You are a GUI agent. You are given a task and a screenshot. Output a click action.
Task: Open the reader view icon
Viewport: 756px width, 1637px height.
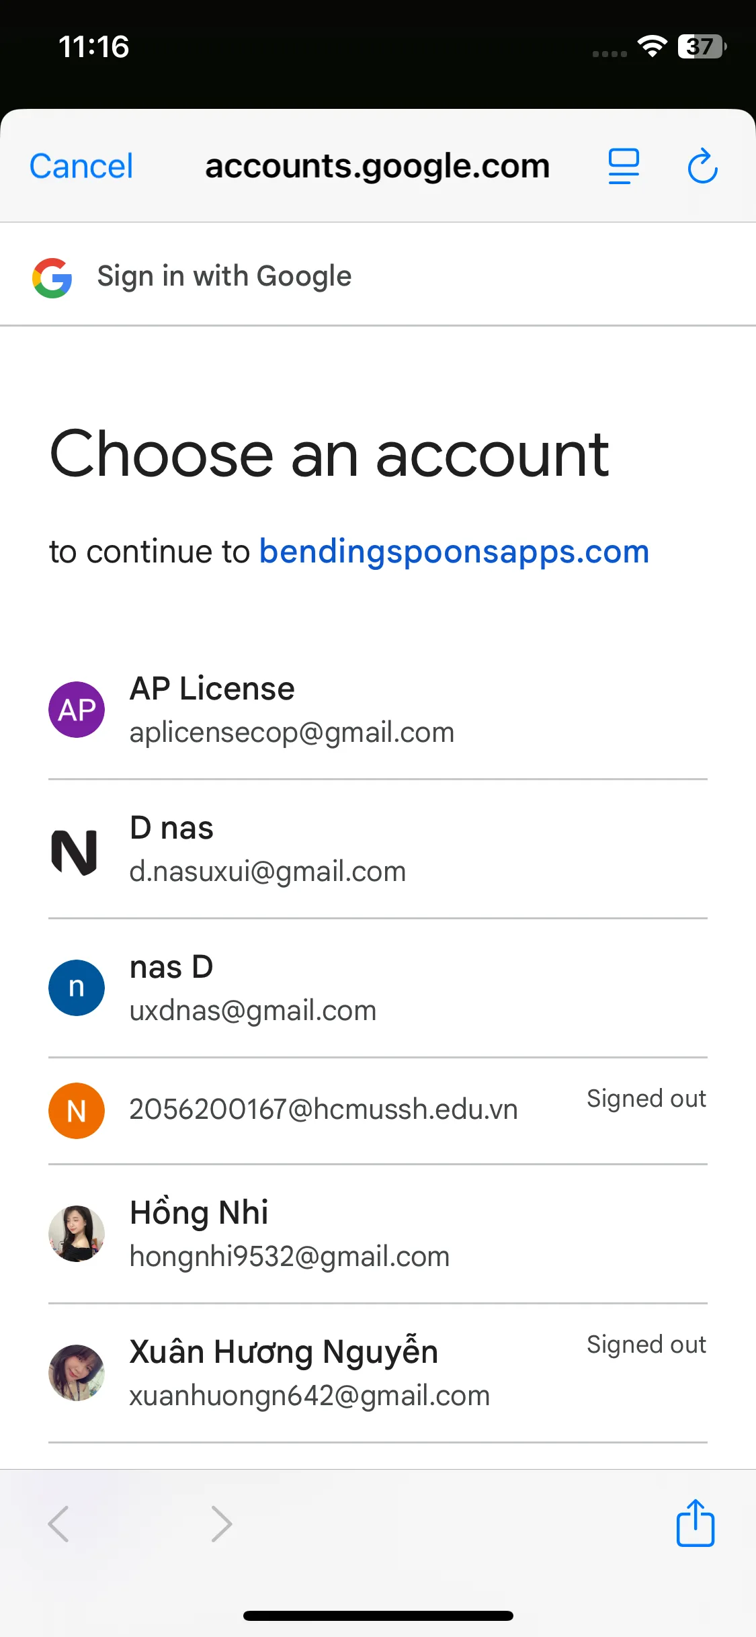coord(623,166)
